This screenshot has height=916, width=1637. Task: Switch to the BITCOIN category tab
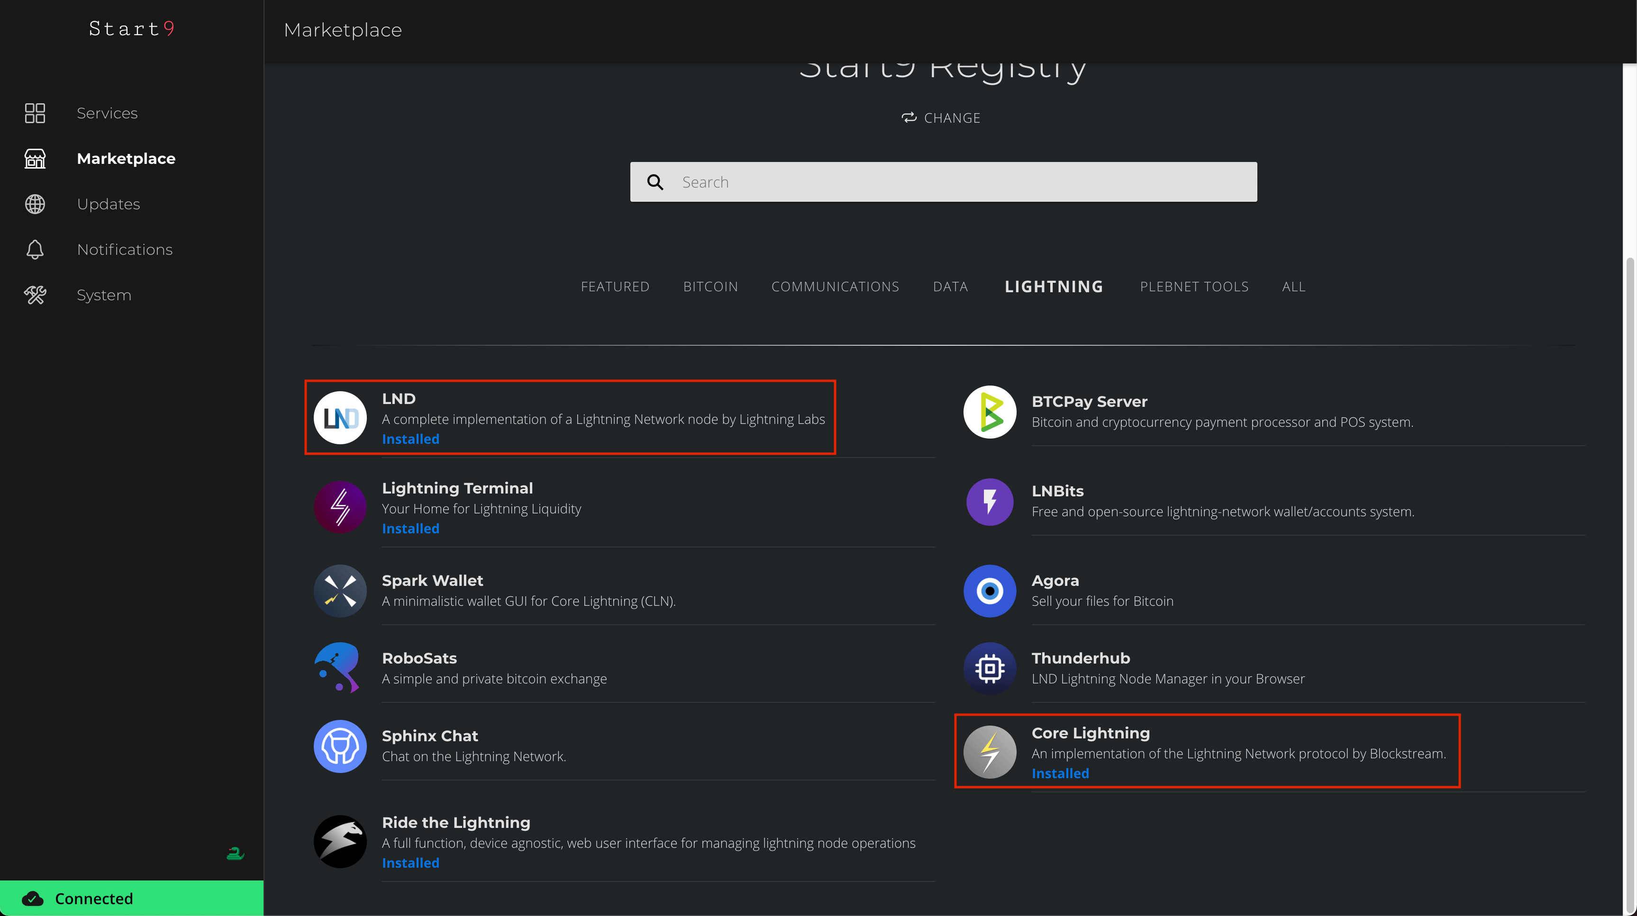pyautogui.click(x=710, y=287)
